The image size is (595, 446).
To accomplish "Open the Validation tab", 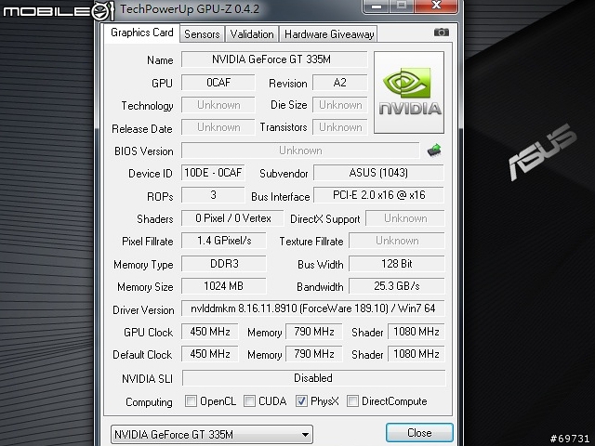I will point(252,34).
